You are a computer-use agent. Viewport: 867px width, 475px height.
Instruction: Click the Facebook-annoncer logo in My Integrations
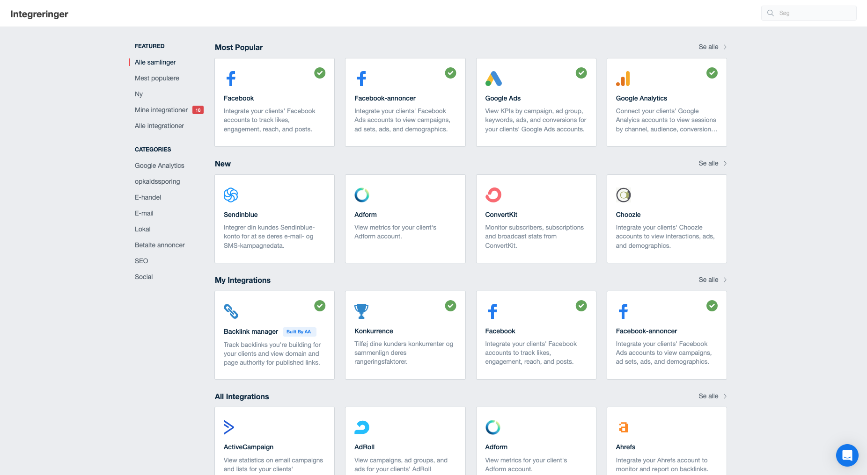[623, 311]
